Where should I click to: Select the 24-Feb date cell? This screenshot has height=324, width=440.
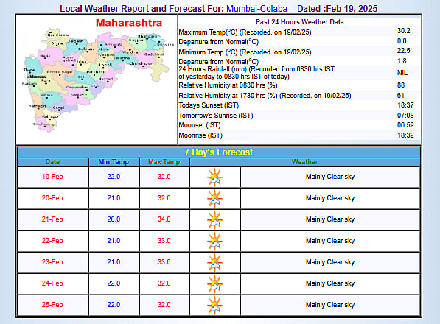52,283
